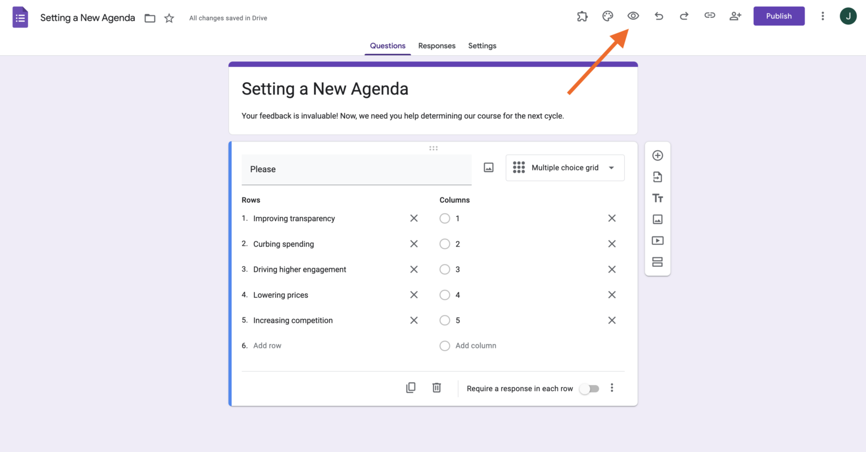Add a new section using the sidebar icon
This screenshot has height=452, width=866.
(657, 262)
